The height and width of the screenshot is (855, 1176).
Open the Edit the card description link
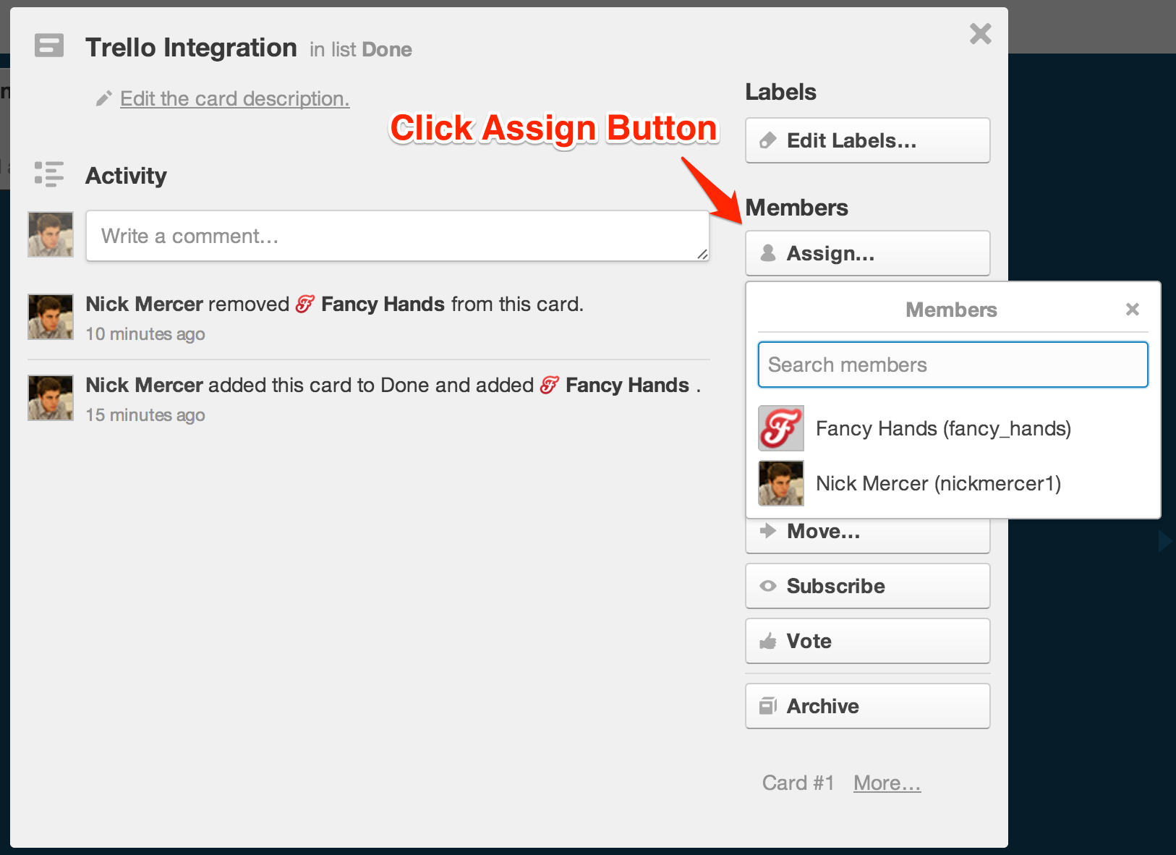pyautogui.click(x=234, y=98)
